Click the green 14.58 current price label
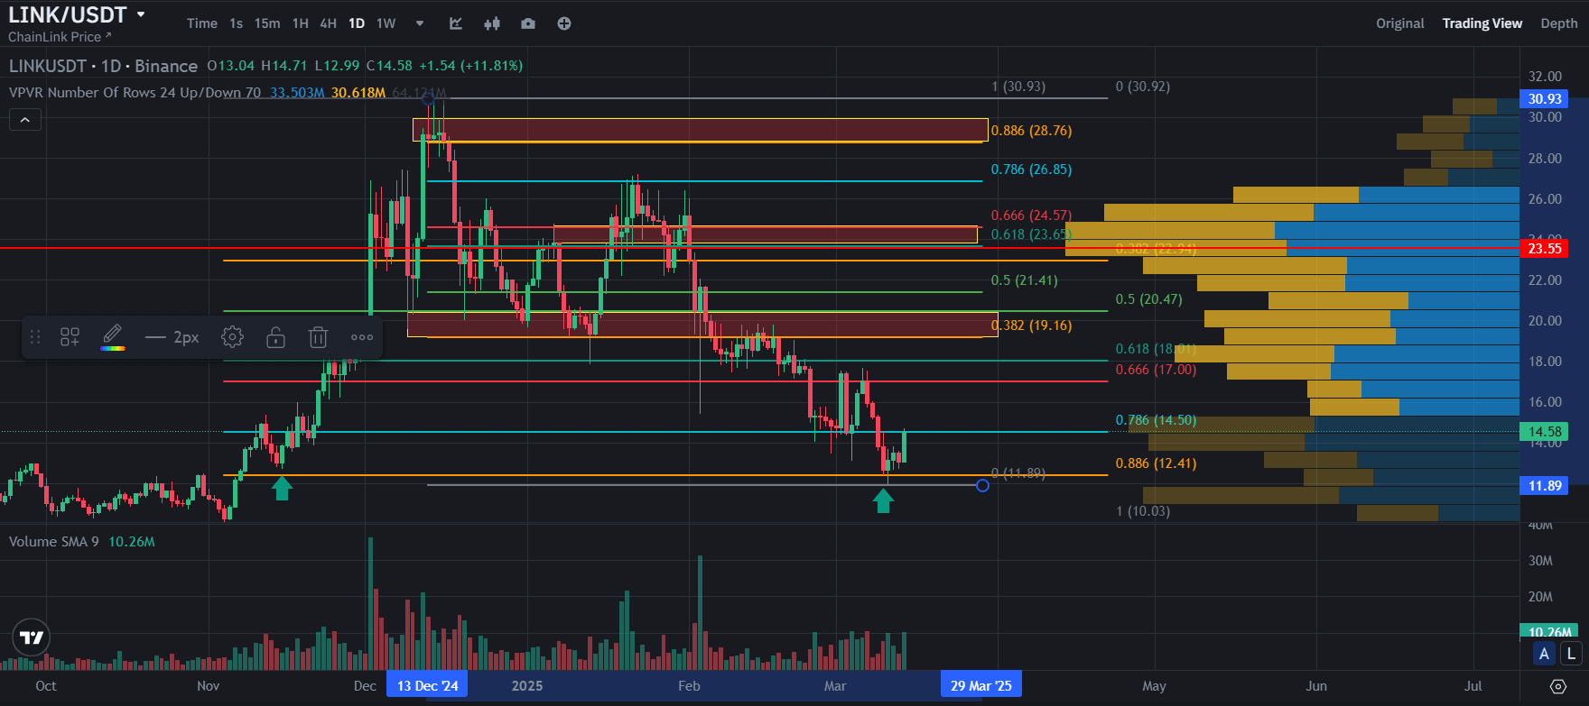The height and width of the screenshot is (706, 1589). 1545,432
